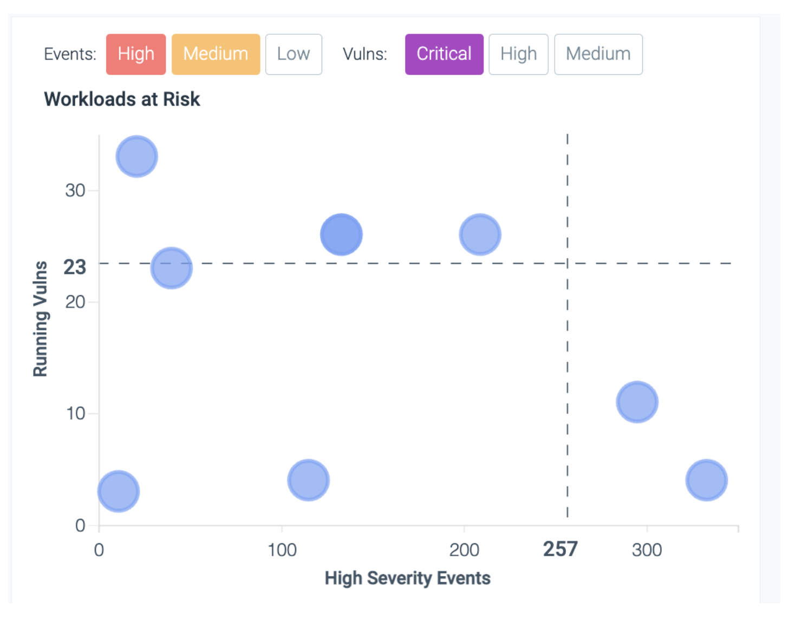The image size is (795, 638).
Task: Toggle the Medium events filter off
Action: 215,54
